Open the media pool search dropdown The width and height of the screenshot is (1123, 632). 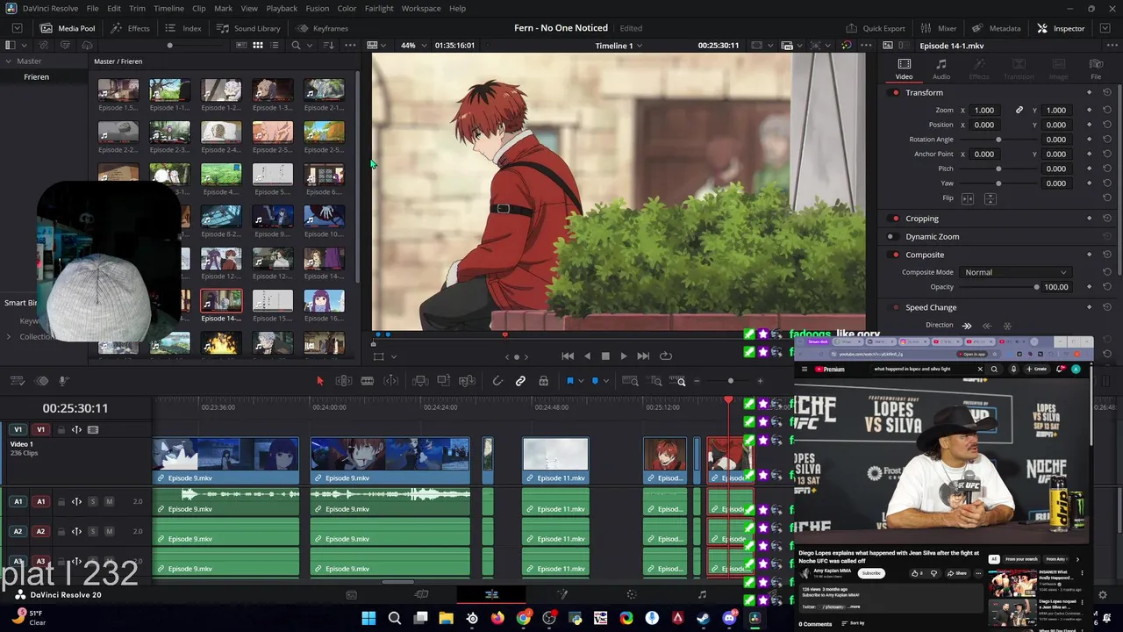[x=309, y=45]
